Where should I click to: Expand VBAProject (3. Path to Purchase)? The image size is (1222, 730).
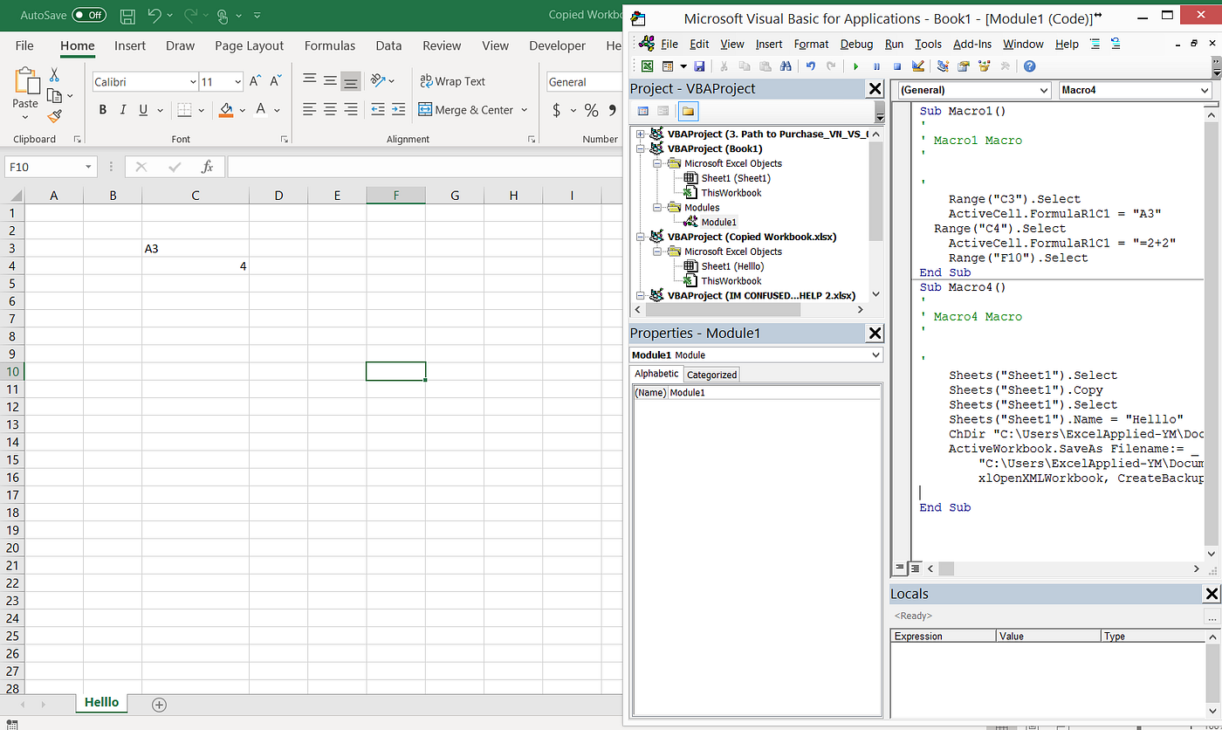coord(640,133)
